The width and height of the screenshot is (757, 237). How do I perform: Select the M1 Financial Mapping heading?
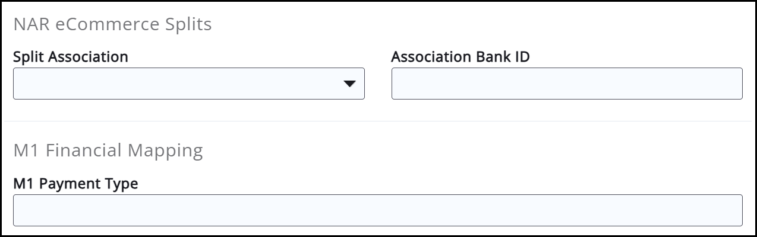click(108, 150)
